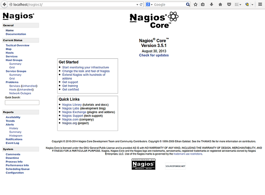Screen dimensions: 265x195
Task: Open Network Outages
Action: tap(20, 93)
